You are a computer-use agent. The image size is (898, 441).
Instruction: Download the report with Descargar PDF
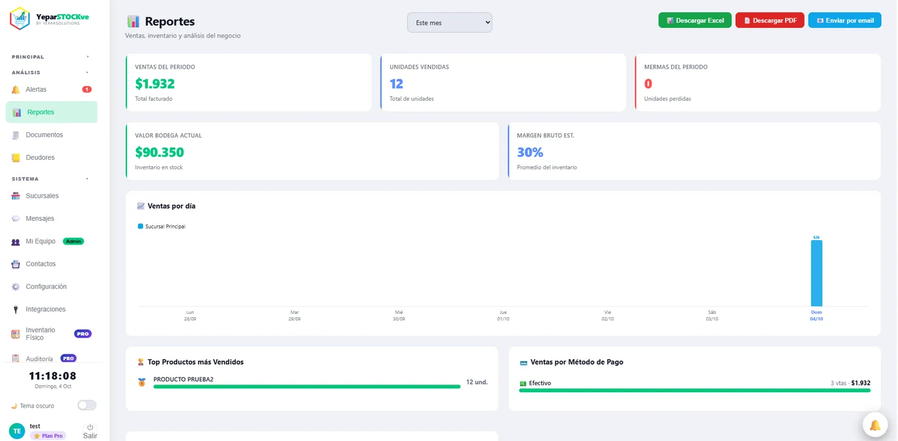click(770, 21)
